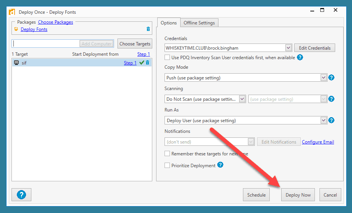Open the Deploy Fonts package link
This screenshot has width=352, height=213.
pyautogui.click(x=34, y=29)
